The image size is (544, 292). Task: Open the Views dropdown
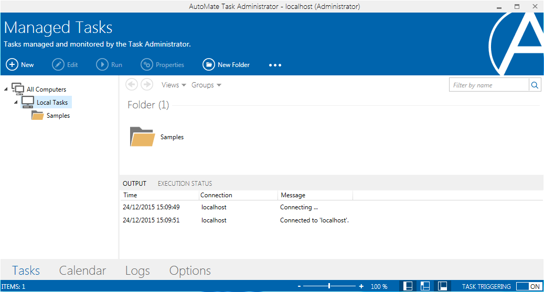coord(174,85)
